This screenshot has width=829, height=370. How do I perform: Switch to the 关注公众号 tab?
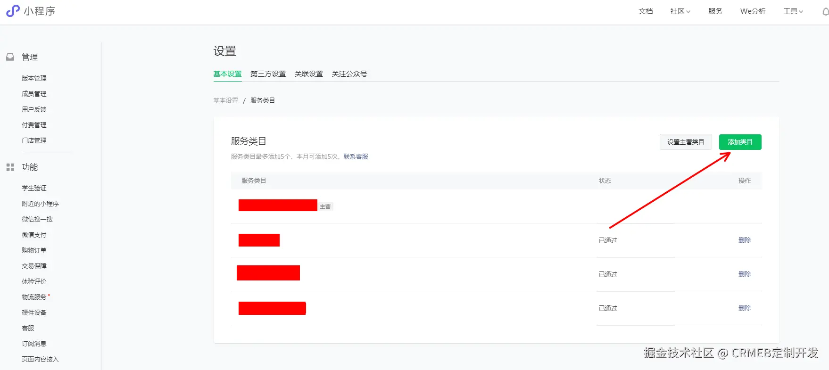click(x=349, y=74)
